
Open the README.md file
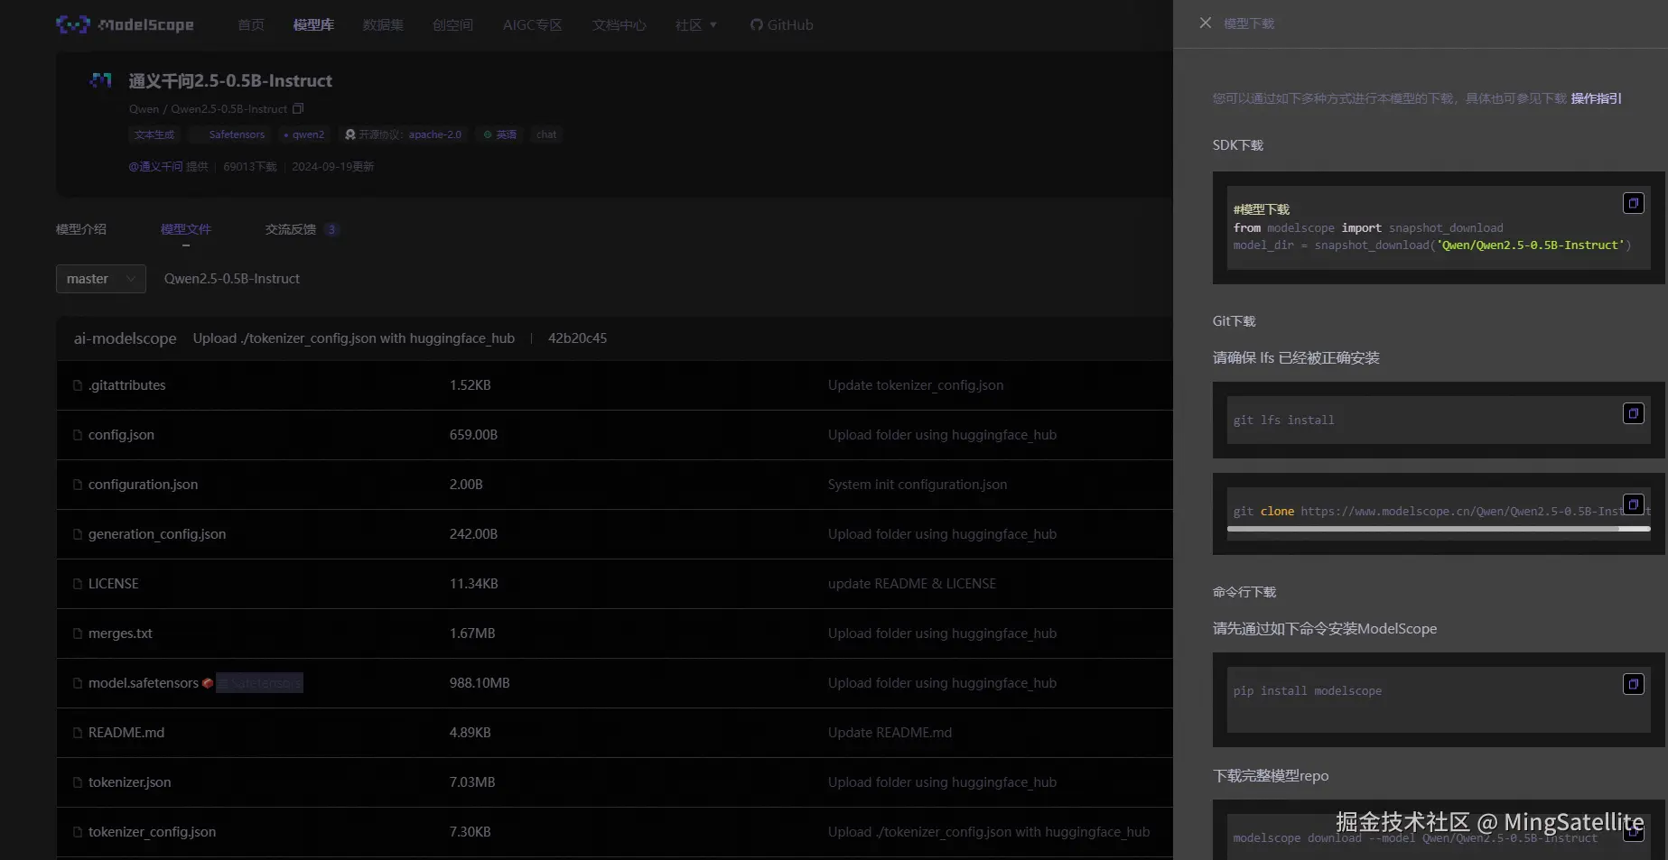[x=126, y=733]
